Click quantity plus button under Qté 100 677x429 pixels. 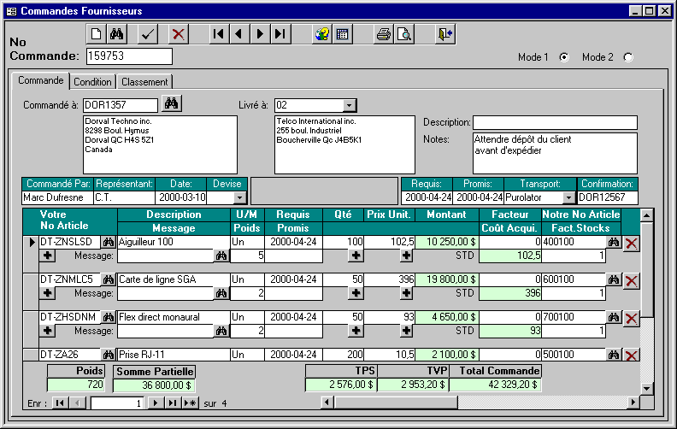356,256
